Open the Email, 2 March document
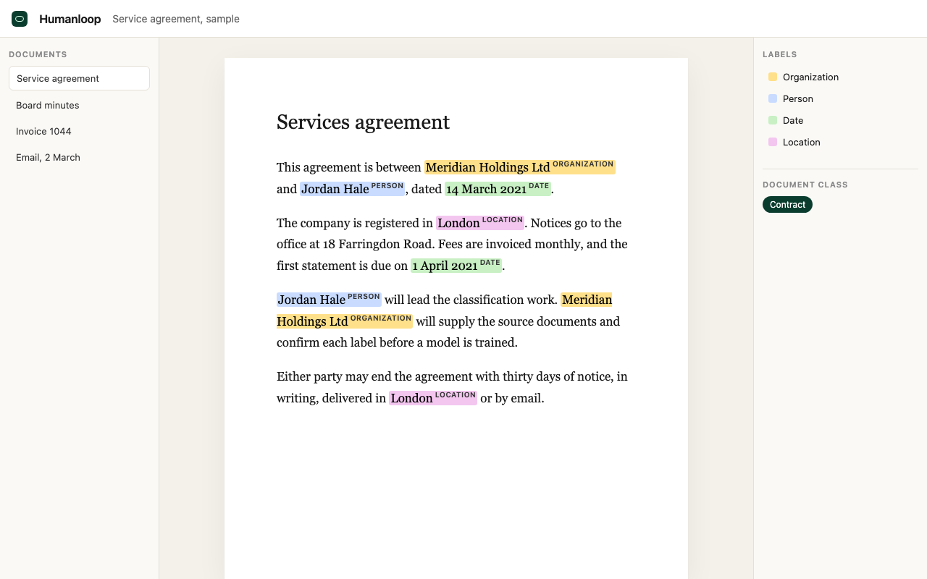Viewport: 927px width, 579px height. (x=79, y=157)
